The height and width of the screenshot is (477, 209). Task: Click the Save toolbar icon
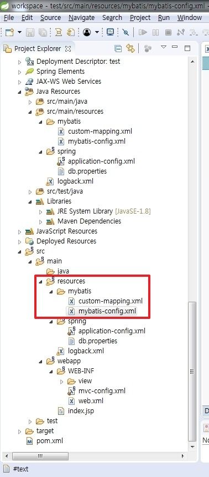tap(30, 32)
